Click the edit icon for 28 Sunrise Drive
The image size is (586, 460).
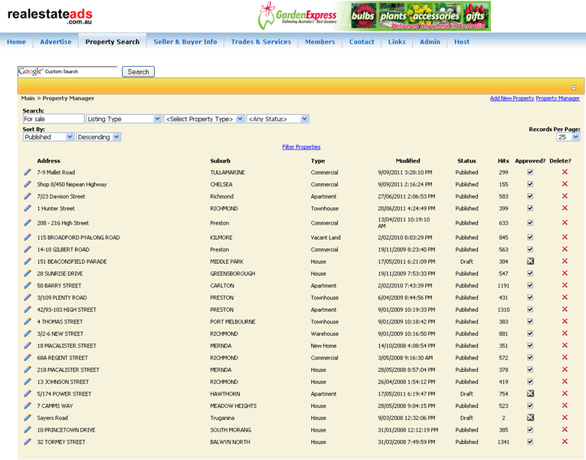(x=28, y=273)
